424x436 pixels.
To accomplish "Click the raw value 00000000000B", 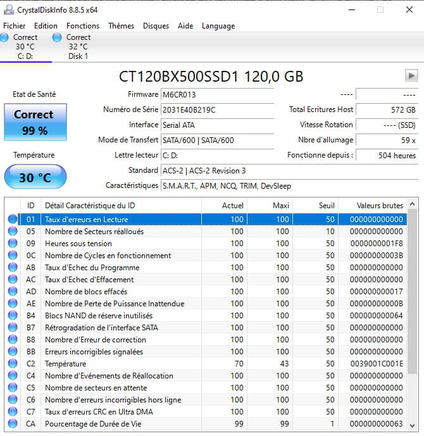I will click(x=377, y=304).
